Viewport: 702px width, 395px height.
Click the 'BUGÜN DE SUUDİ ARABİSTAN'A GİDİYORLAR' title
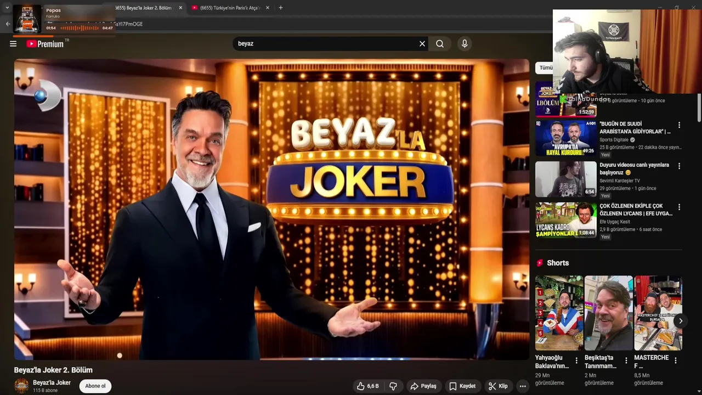[x=635, y=128]
